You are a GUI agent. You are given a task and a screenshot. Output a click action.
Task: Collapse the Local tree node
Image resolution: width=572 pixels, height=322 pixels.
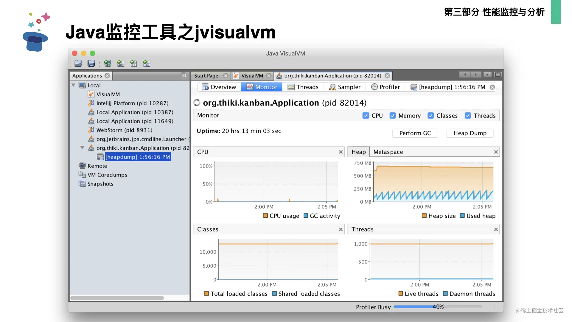73,85
